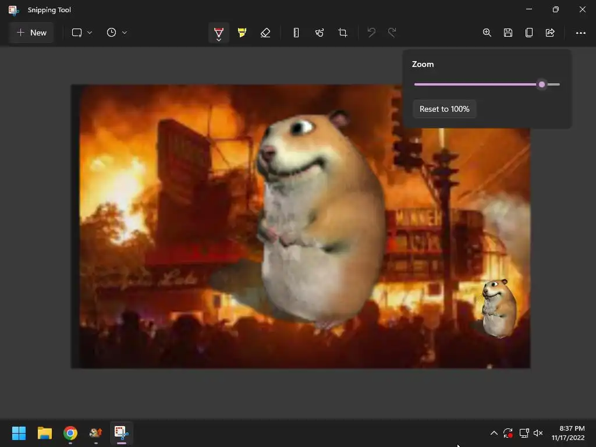Open the See more options menu
596x447 pixels.
[x=580, y=33]
